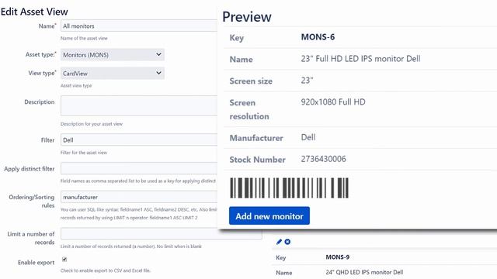
Task: Toggle the Enable export checkbox
Action: click(64, 260)
